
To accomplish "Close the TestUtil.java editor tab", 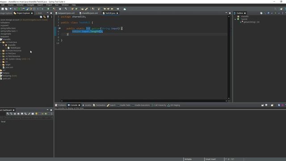I will pyautogui.click(x=117, y=13).
